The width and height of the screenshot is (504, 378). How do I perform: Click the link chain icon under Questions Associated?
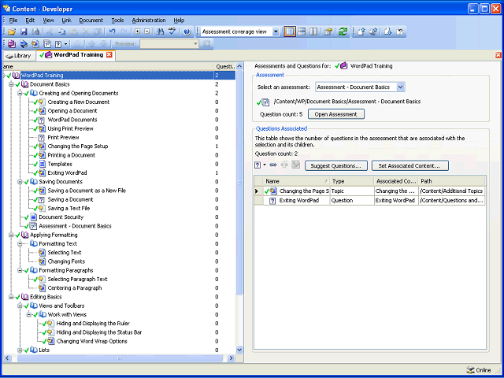coord(273,165)
